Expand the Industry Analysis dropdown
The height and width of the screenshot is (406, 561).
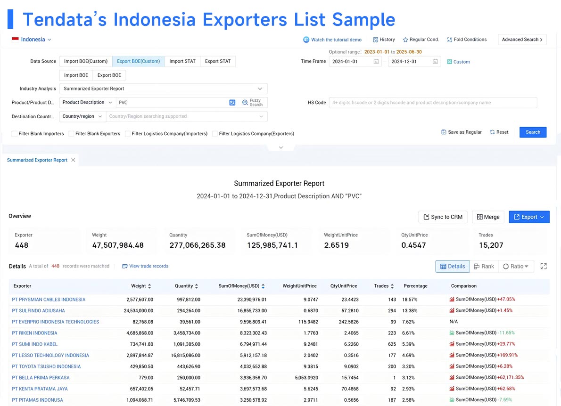click(x=260, y=89)
